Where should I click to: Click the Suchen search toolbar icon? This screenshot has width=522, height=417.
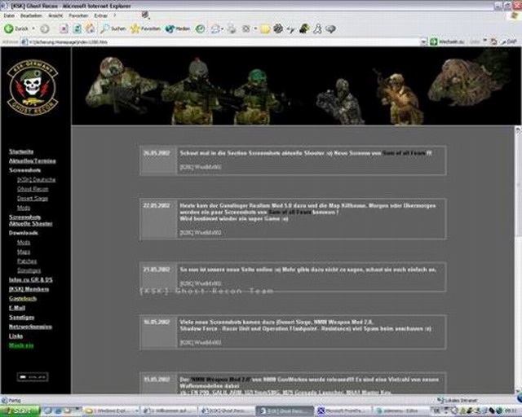[x=106, y=29]
